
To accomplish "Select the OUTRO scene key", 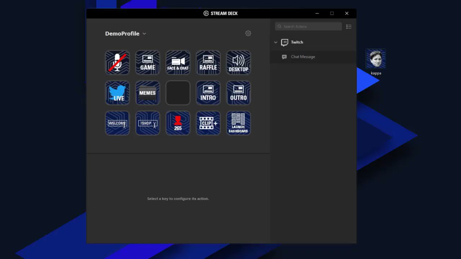I will pos(238,93).
